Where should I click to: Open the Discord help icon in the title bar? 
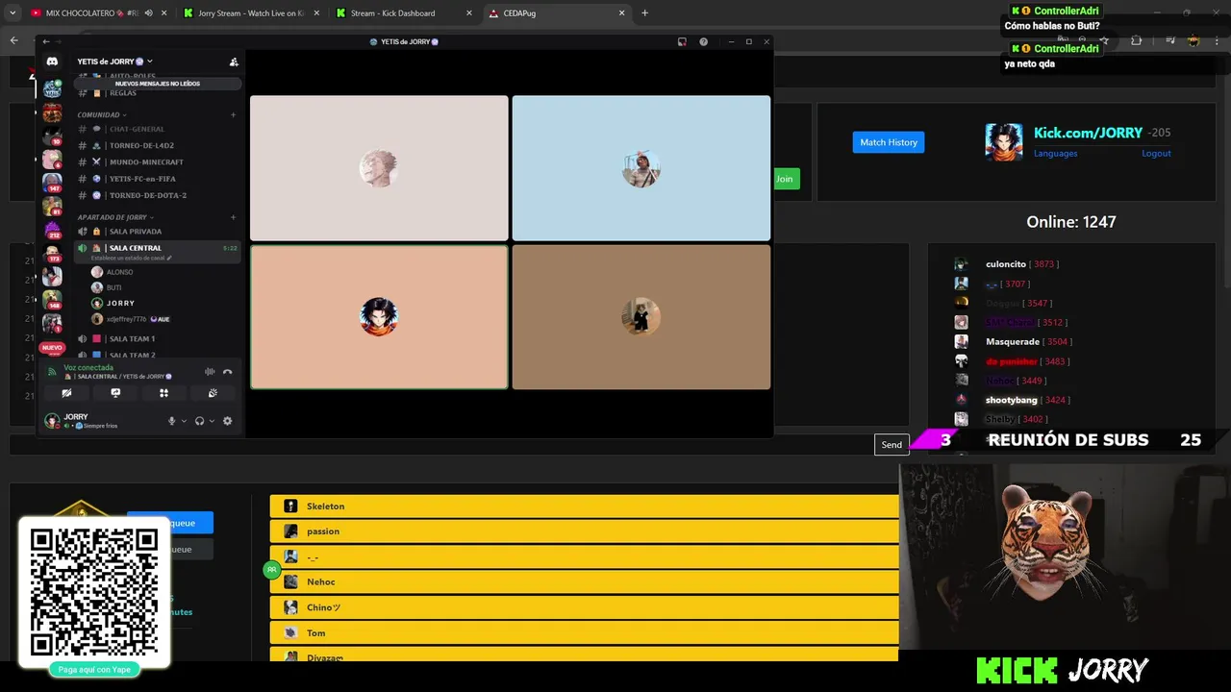tap(703, 41)
